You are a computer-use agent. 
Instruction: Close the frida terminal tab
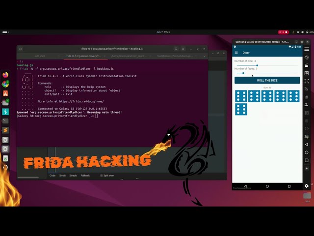tap(105, 56)
